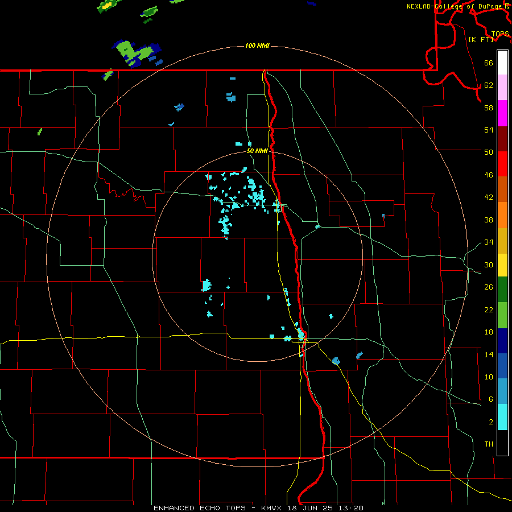Click the white swatch in the legend

[x=502, y=63]
